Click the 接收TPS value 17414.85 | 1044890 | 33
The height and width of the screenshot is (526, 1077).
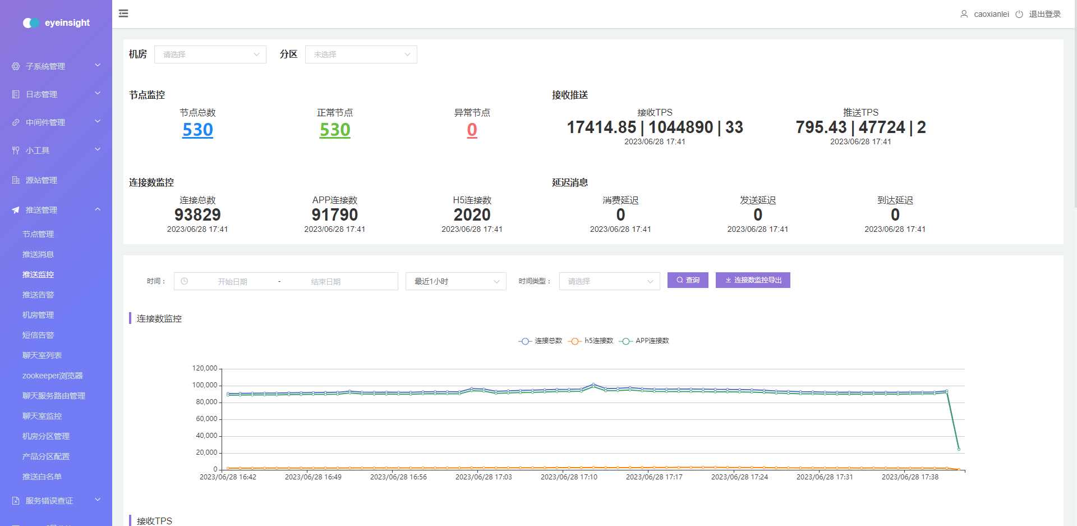[655, 127]
